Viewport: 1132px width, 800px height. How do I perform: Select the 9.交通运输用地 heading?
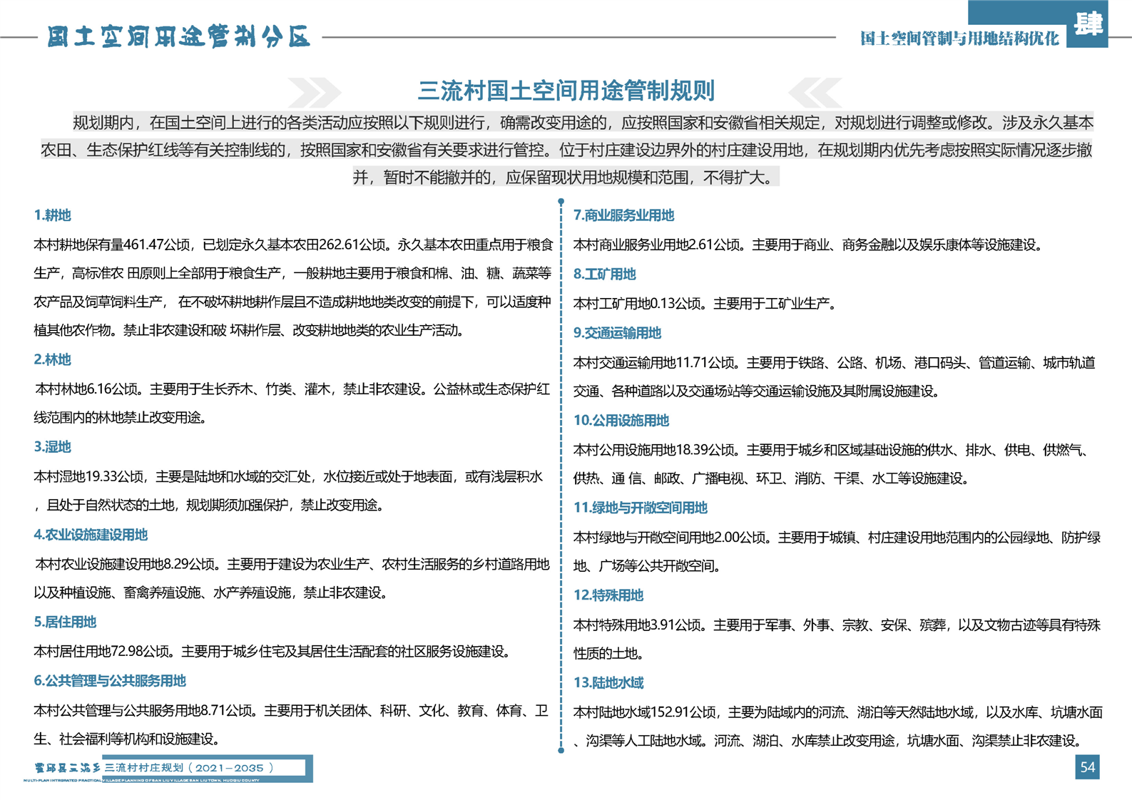(617, 333)
